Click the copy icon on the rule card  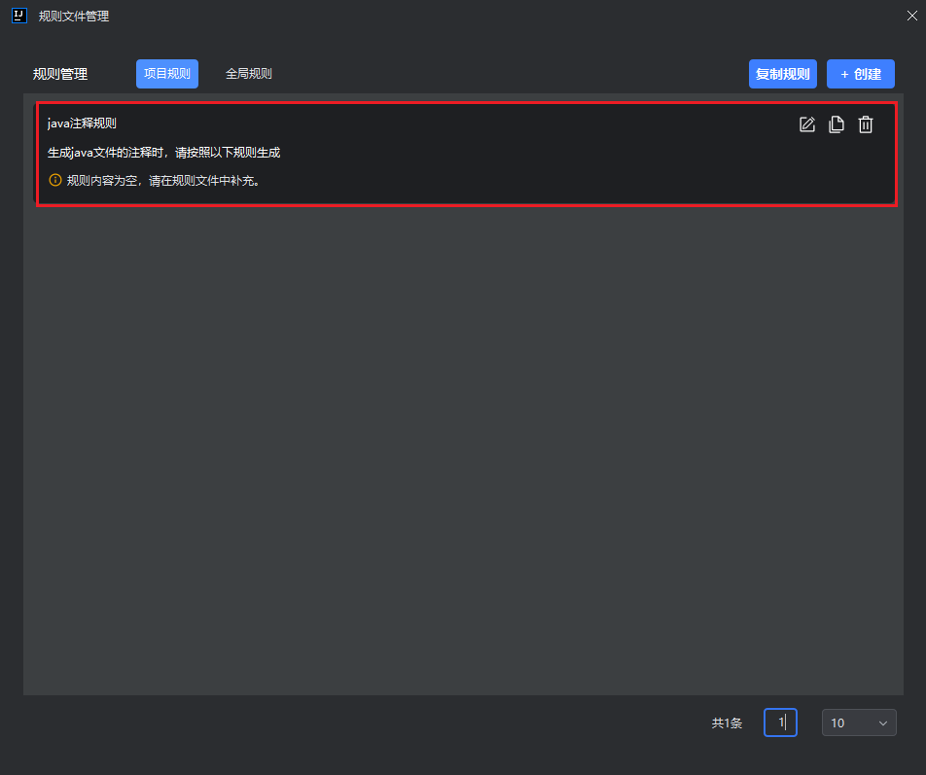tap(836, 124)
